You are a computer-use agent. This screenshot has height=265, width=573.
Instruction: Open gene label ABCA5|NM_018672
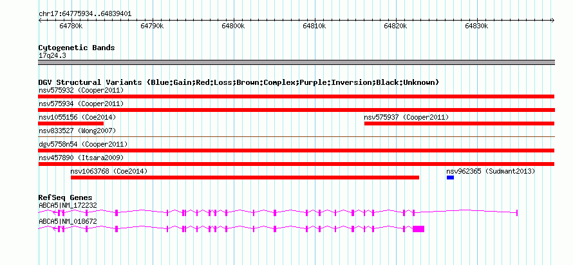pos(68,221)
